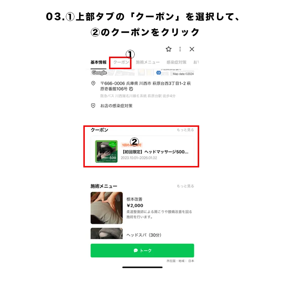Open お店の感染症対策 link
The width and height of the screenshot is (285, 285).
(116, 106)
